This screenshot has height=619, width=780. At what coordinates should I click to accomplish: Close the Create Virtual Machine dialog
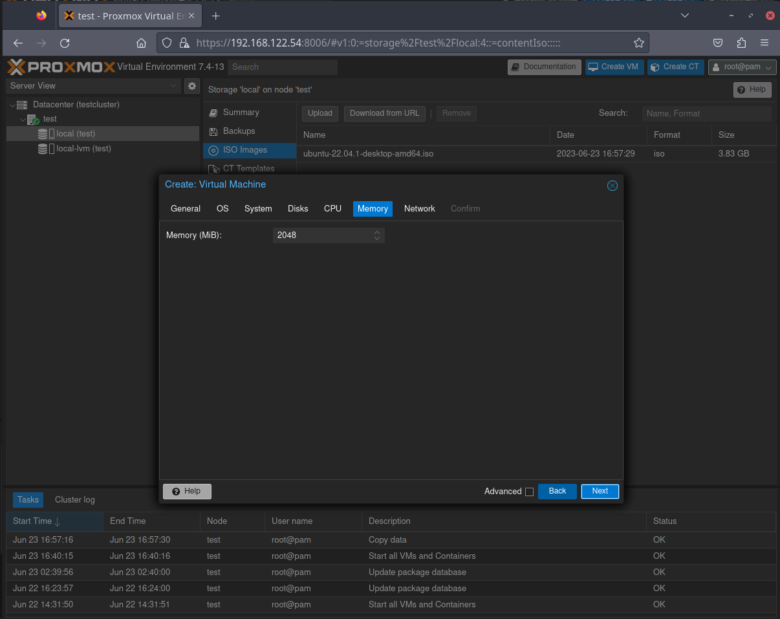point(612,186)
